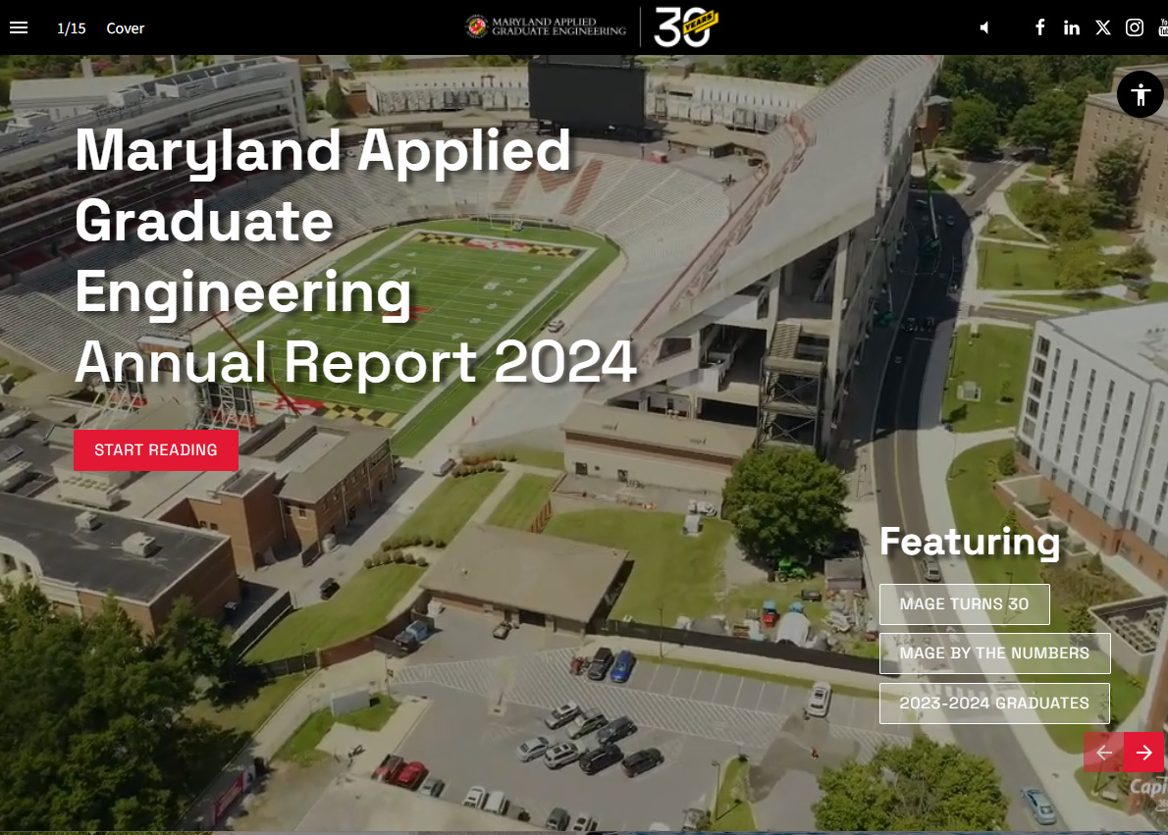Open the accessibility options button
The width and height of the screenshot is (1168, 835).
[x=1140, y=94]
